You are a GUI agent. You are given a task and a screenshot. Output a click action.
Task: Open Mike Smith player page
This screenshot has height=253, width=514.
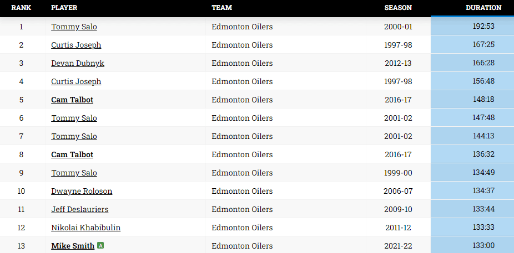pos(73,246)
